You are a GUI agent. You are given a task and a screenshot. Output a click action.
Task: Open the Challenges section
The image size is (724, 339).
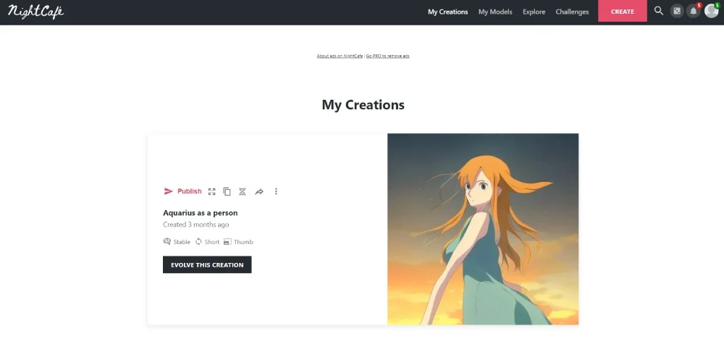pyautogui.click(x=572, y=12)
